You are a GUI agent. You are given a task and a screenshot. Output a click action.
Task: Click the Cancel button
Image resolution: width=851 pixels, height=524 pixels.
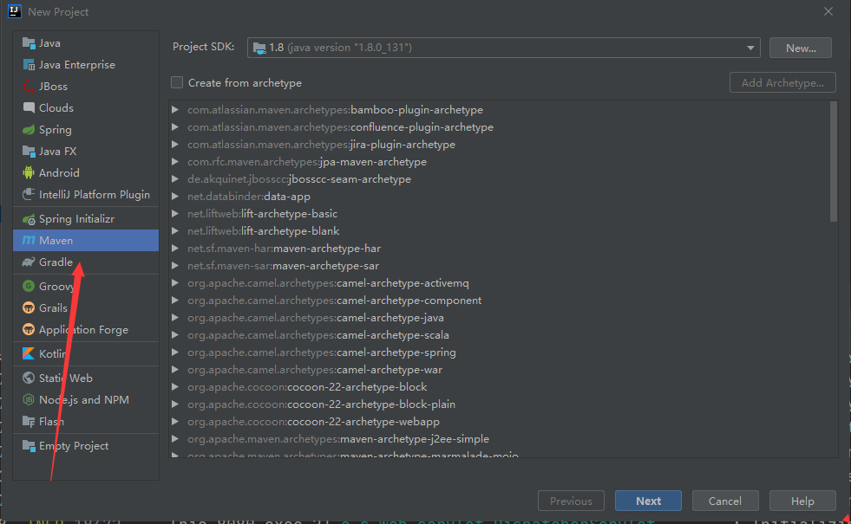[724, 501]
